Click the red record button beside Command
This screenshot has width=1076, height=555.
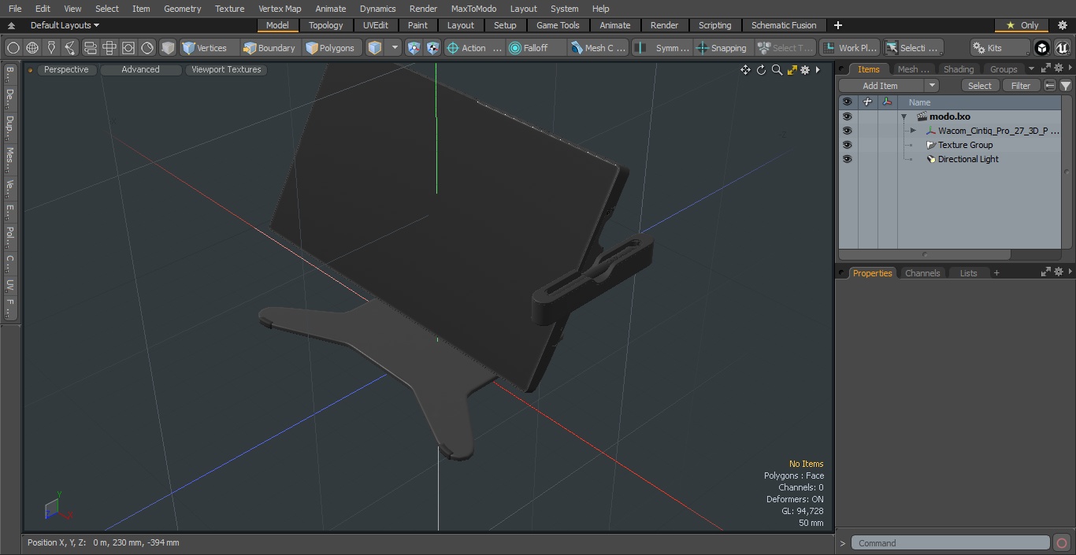coord(1062,543)
